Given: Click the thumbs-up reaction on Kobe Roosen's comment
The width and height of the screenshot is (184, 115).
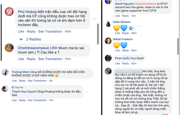Looking at the screenshot, I should tap(131, 28).
